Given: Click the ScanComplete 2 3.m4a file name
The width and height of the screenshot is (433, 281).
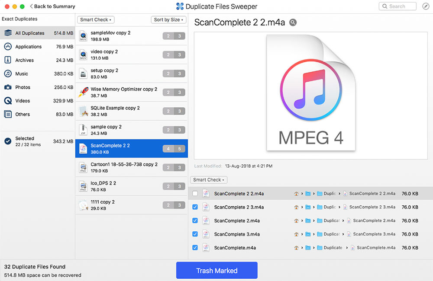Looking at the screenshot, I should point(239,207).
